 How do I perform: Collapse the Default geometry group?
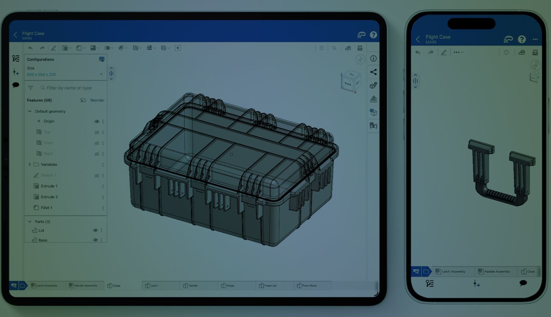(x=30, y=111)
